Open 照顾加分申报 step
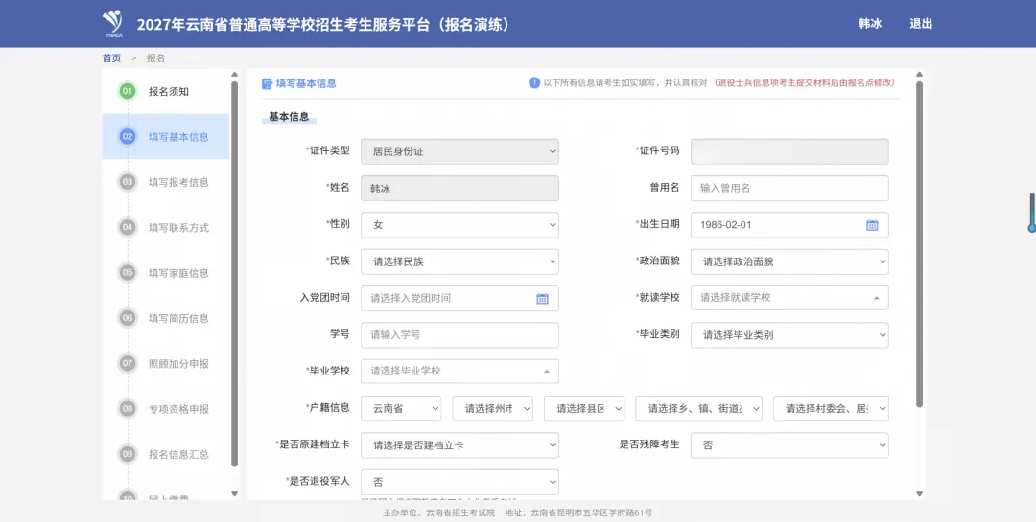The width and height of the screenshot is (1036, 522). 166,363
